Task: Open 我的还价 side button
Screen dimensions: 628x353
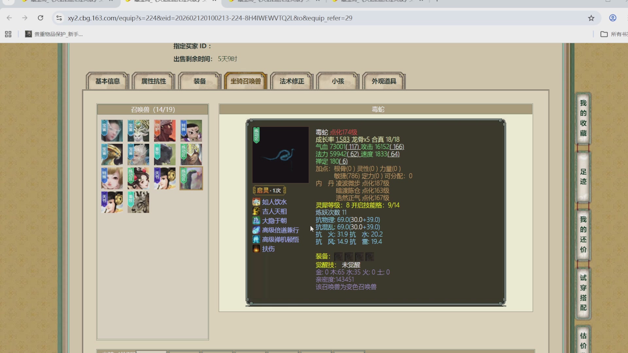Action: tap(583, 234)
